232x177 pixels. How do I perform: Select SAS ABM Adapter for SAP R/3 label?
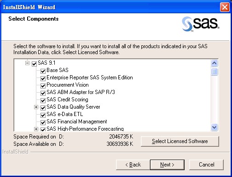pos(81,92)
